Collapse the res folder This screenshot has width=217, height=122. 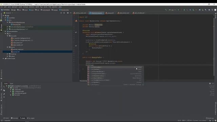tap(5, 34)
